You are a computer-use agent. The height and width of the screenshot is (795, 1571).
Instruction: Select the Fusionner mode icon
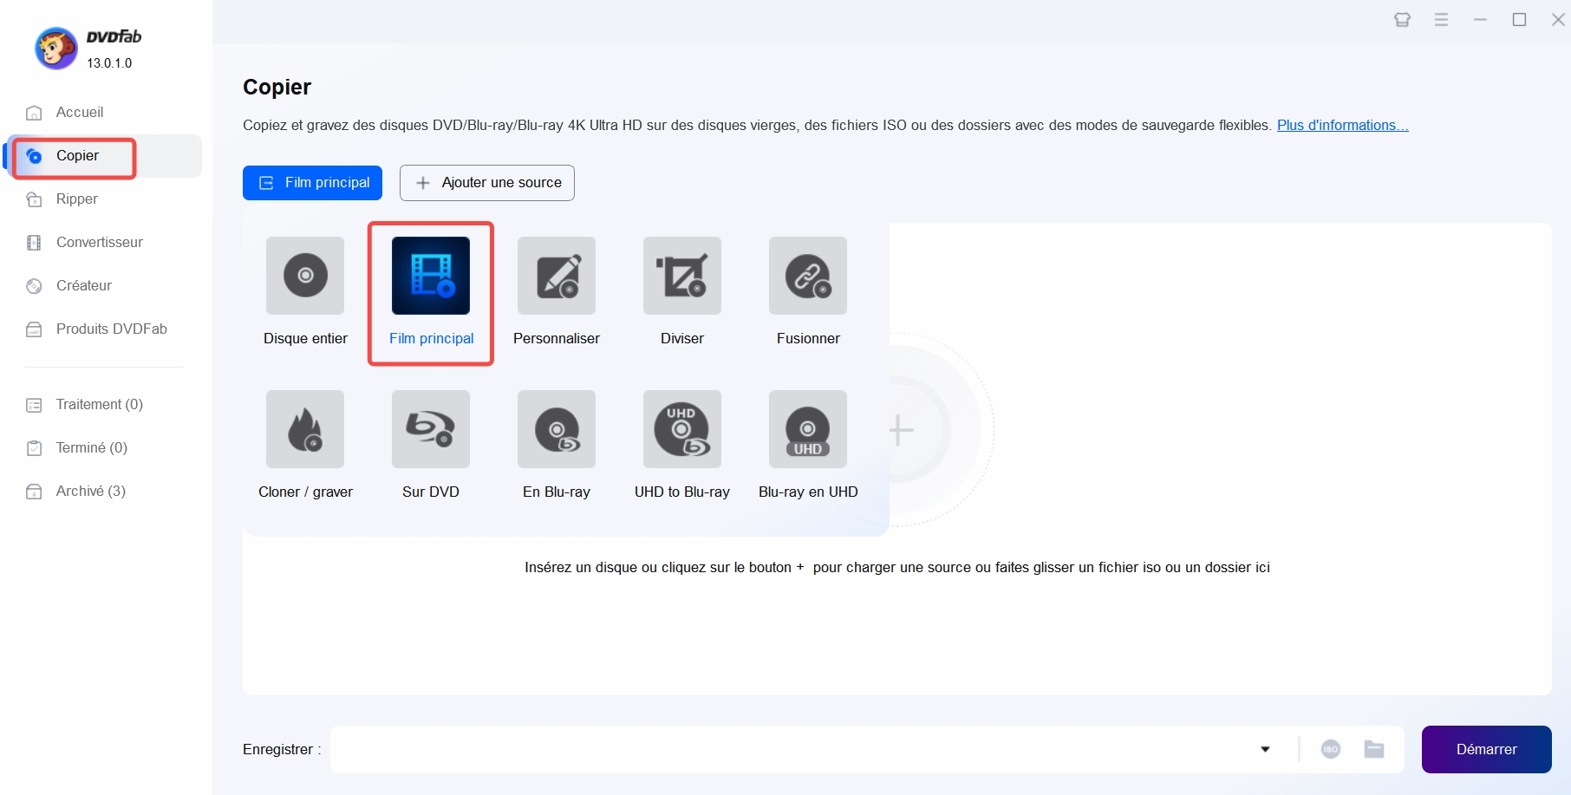808,276
